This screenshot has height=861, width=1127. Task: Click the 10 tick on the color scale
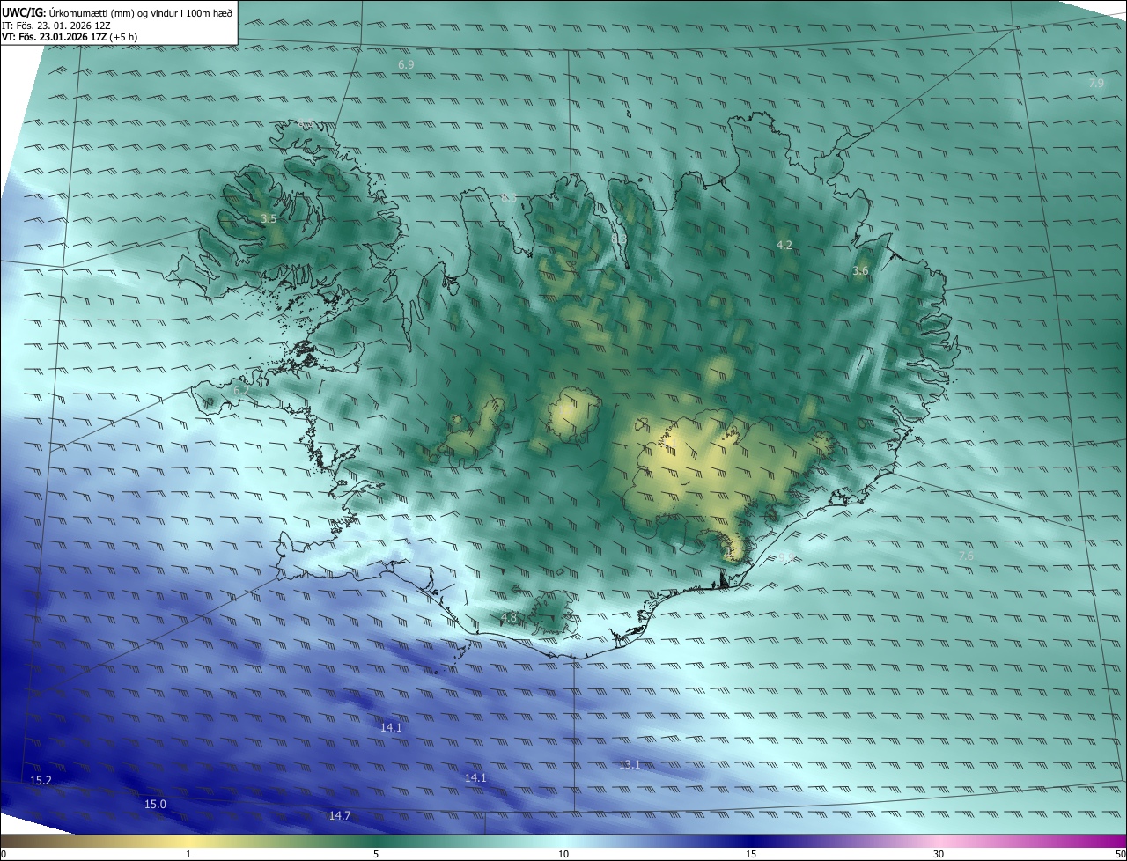click(x=563, y=855)
